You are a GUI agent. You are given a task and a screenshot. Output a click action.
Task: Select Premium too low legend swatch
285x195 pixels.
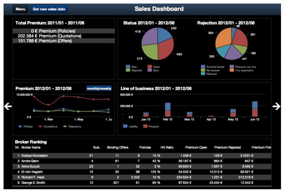(232, 67)
